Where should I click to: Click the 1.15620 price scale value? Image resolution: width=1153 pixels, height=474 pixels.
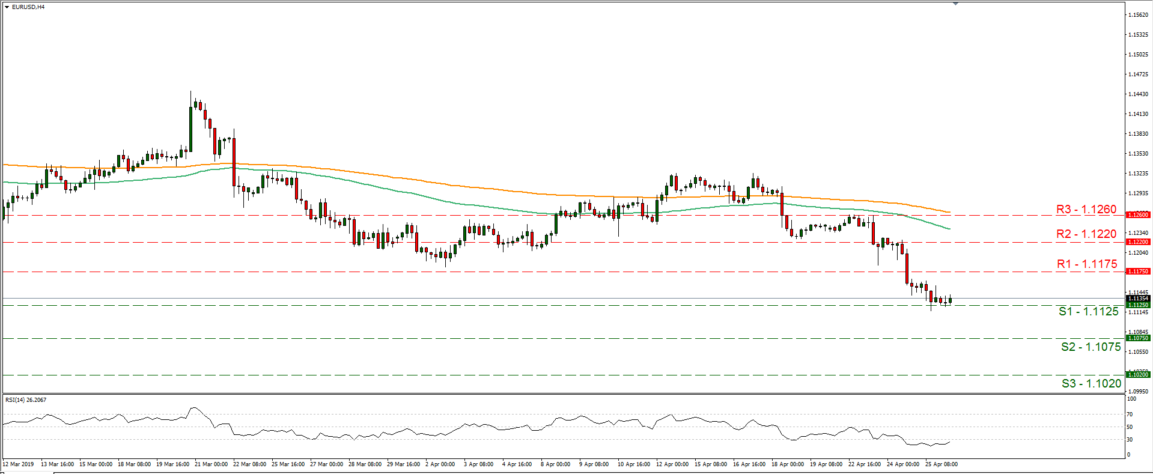[x=1138, y=15]
